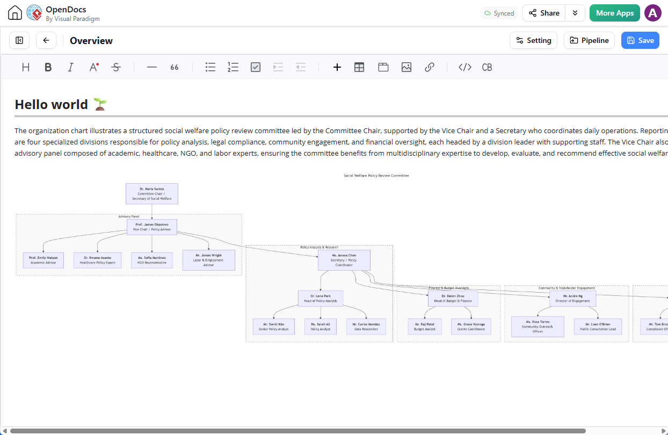Select the Dr. Maria Santos node
The height and width of the screenshot is (435, 668).
pos(152,194)
